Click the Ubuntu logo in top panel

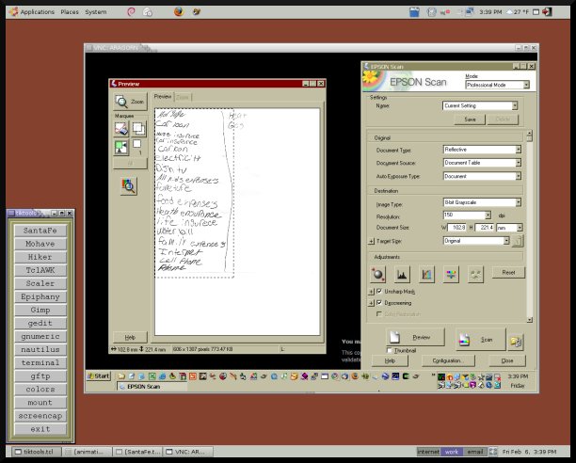click(x=13, y=11)
